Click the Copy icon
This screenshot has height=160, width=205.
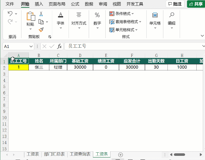click(41, 22)
